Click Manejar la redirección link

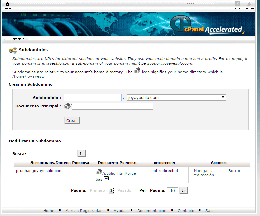[203, 173]
